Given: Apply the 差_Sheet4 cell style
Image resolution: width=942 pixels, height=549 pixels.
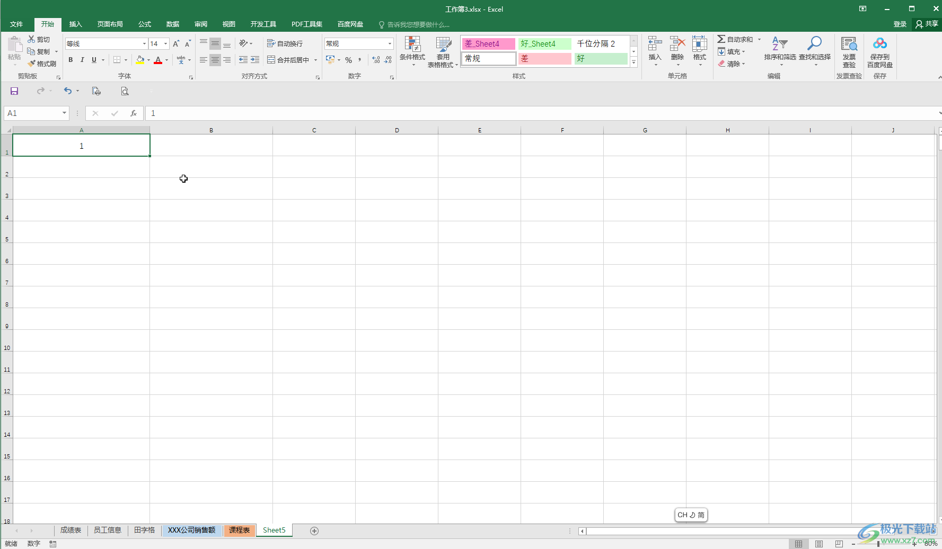Looking at the screenshot, I should tap(489, 44).
